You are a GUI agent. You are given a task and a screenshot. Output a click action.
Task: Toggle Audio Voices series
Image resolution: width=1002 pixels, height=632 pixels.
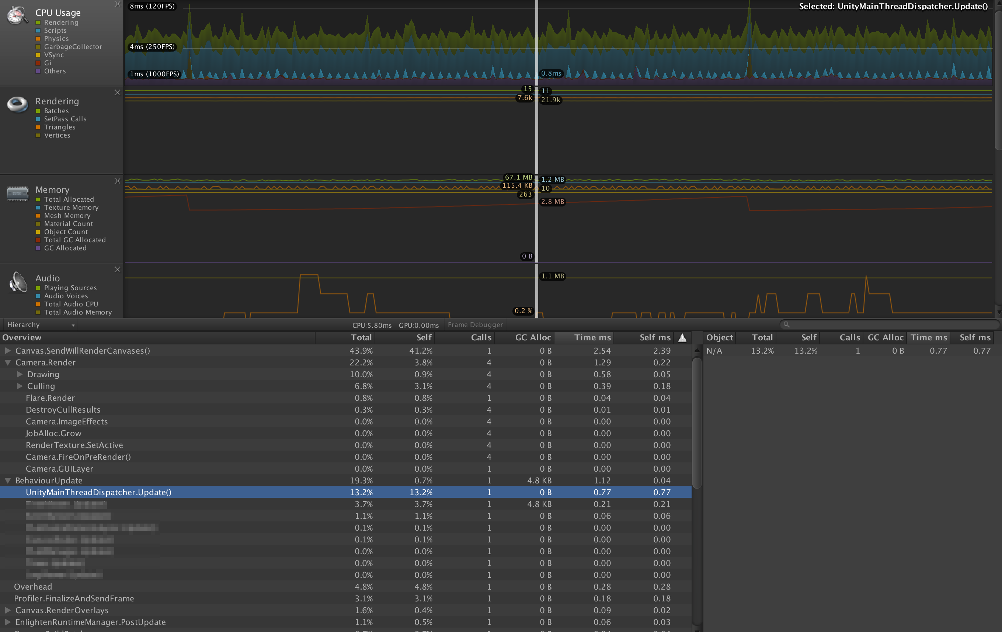(38, 296)
